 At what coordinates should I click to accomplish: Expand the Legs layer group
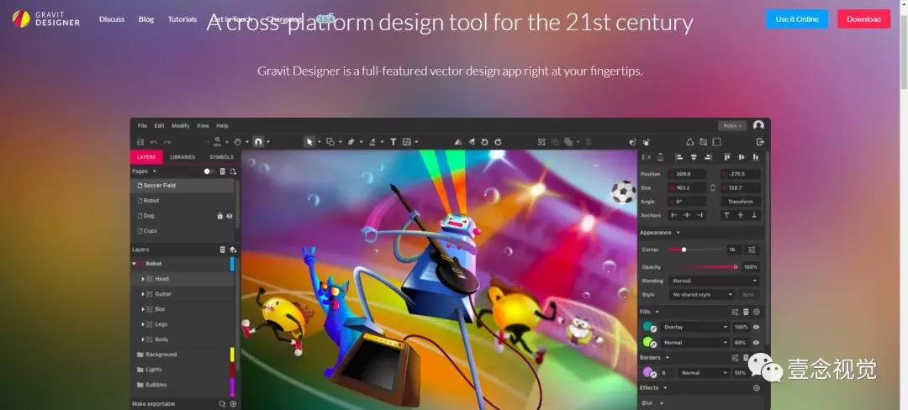pos(143,323)
